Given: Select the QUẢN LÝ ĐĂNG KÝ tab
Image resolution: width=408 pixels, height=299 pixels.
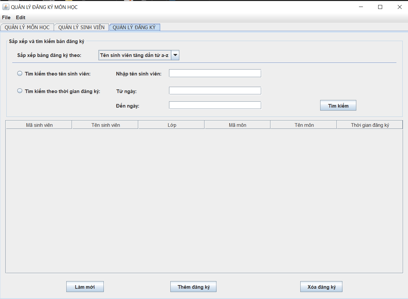Looking at the screenshot, I should pyautogui.click(x=134, y=27).
